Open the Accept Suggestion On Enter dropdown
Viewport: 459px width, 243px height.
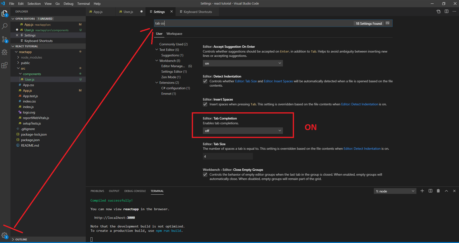[x=243, y=63]
